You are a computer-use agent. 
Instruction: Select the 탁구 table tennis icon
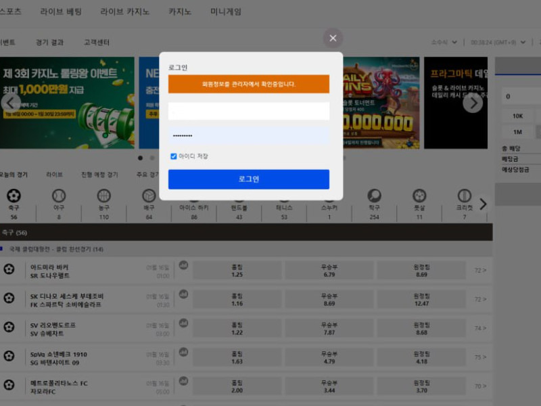374,196
